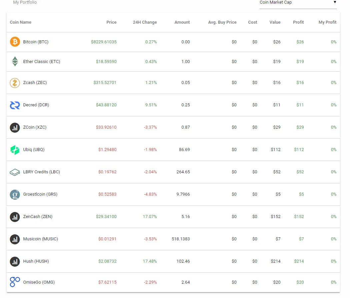This screenshot has height=298, width=350.
Task: Click the dropdown arrow beside Coin Market Cap
Action: [335, 2]
